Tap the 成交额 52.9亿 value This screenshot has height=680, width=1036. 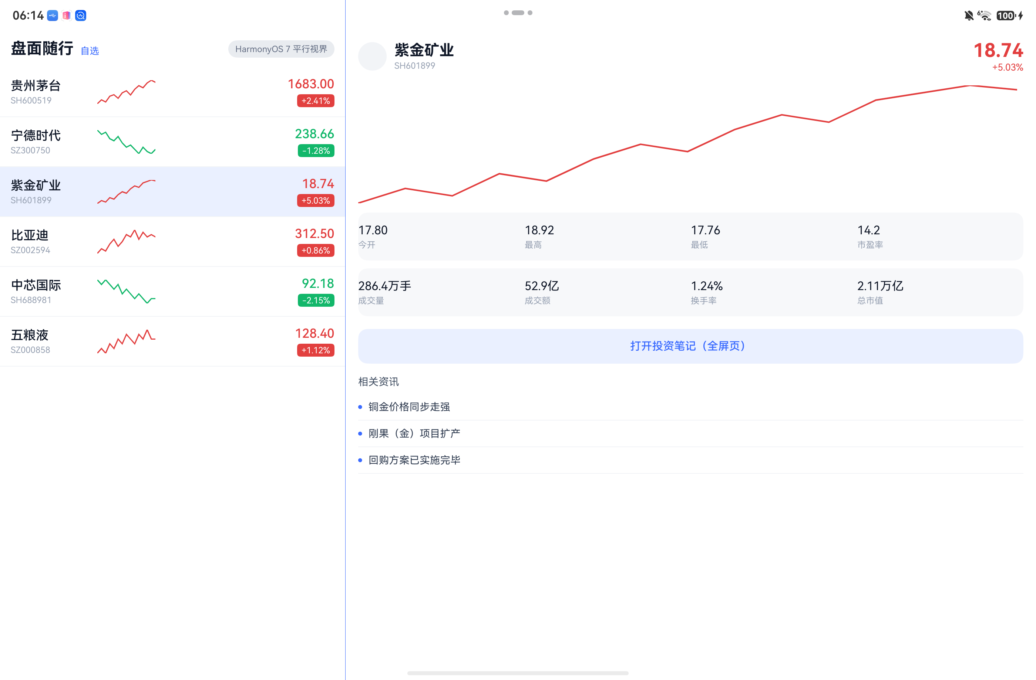[542, 286]
